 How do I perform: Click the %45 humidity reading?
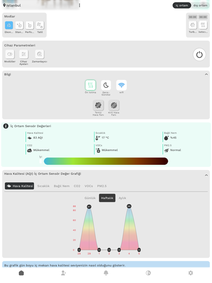click(173, 138)
